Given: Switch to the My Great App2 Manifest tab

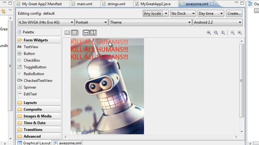Looking at the screenshot, I should pyautogui.click(x=40, y=4).
